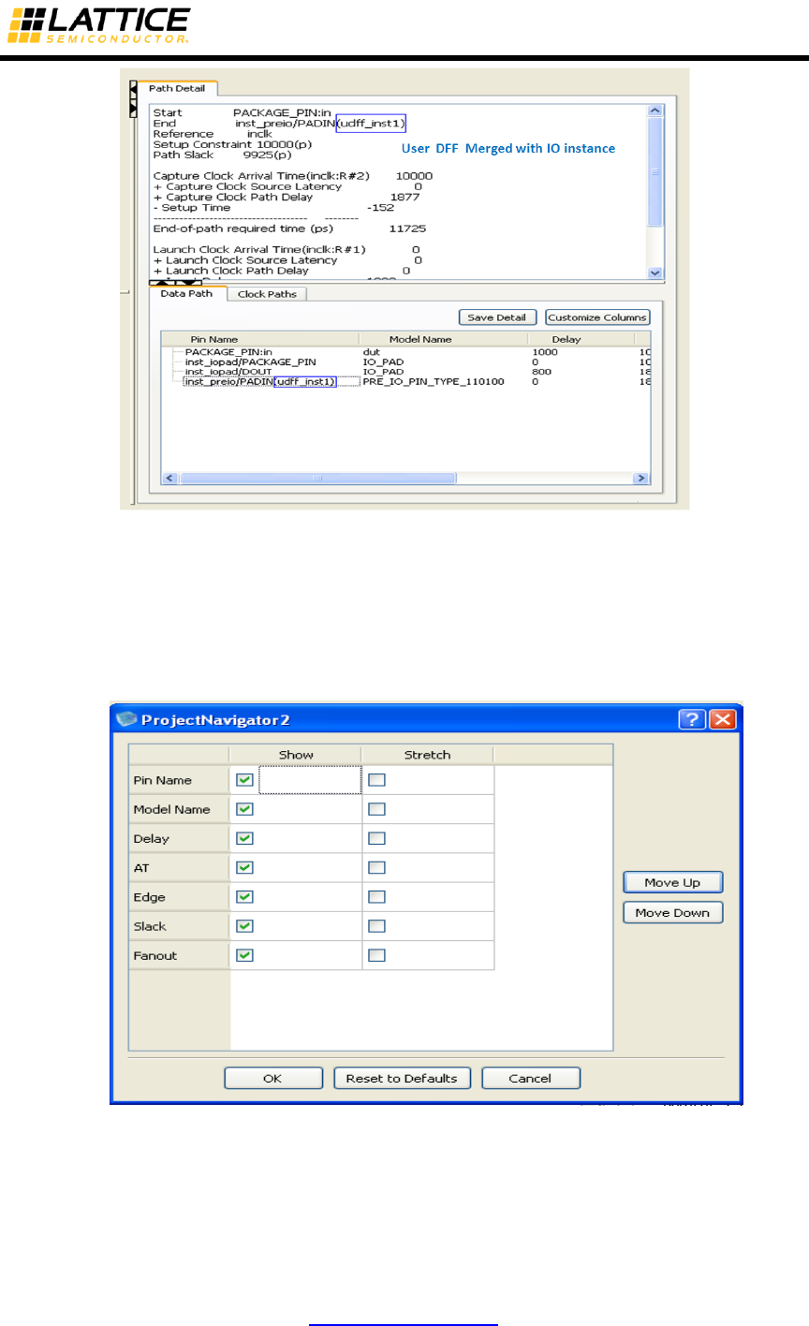Enable Stretch for Pin Name
The height and width of the screenshot is (1326, 809).
376,780
